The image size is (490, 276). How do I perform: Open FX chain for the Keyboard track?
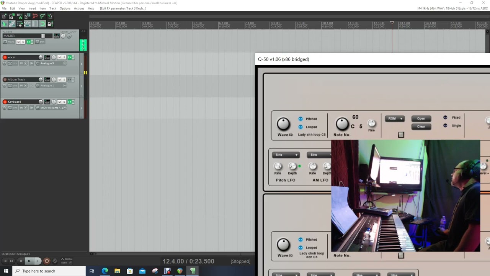pos(69,102)
